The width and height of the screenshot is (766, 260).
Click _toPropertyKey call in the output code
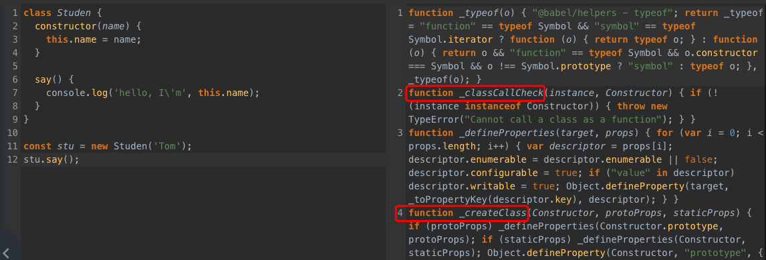pyautogui.click(x=442, y=199)
